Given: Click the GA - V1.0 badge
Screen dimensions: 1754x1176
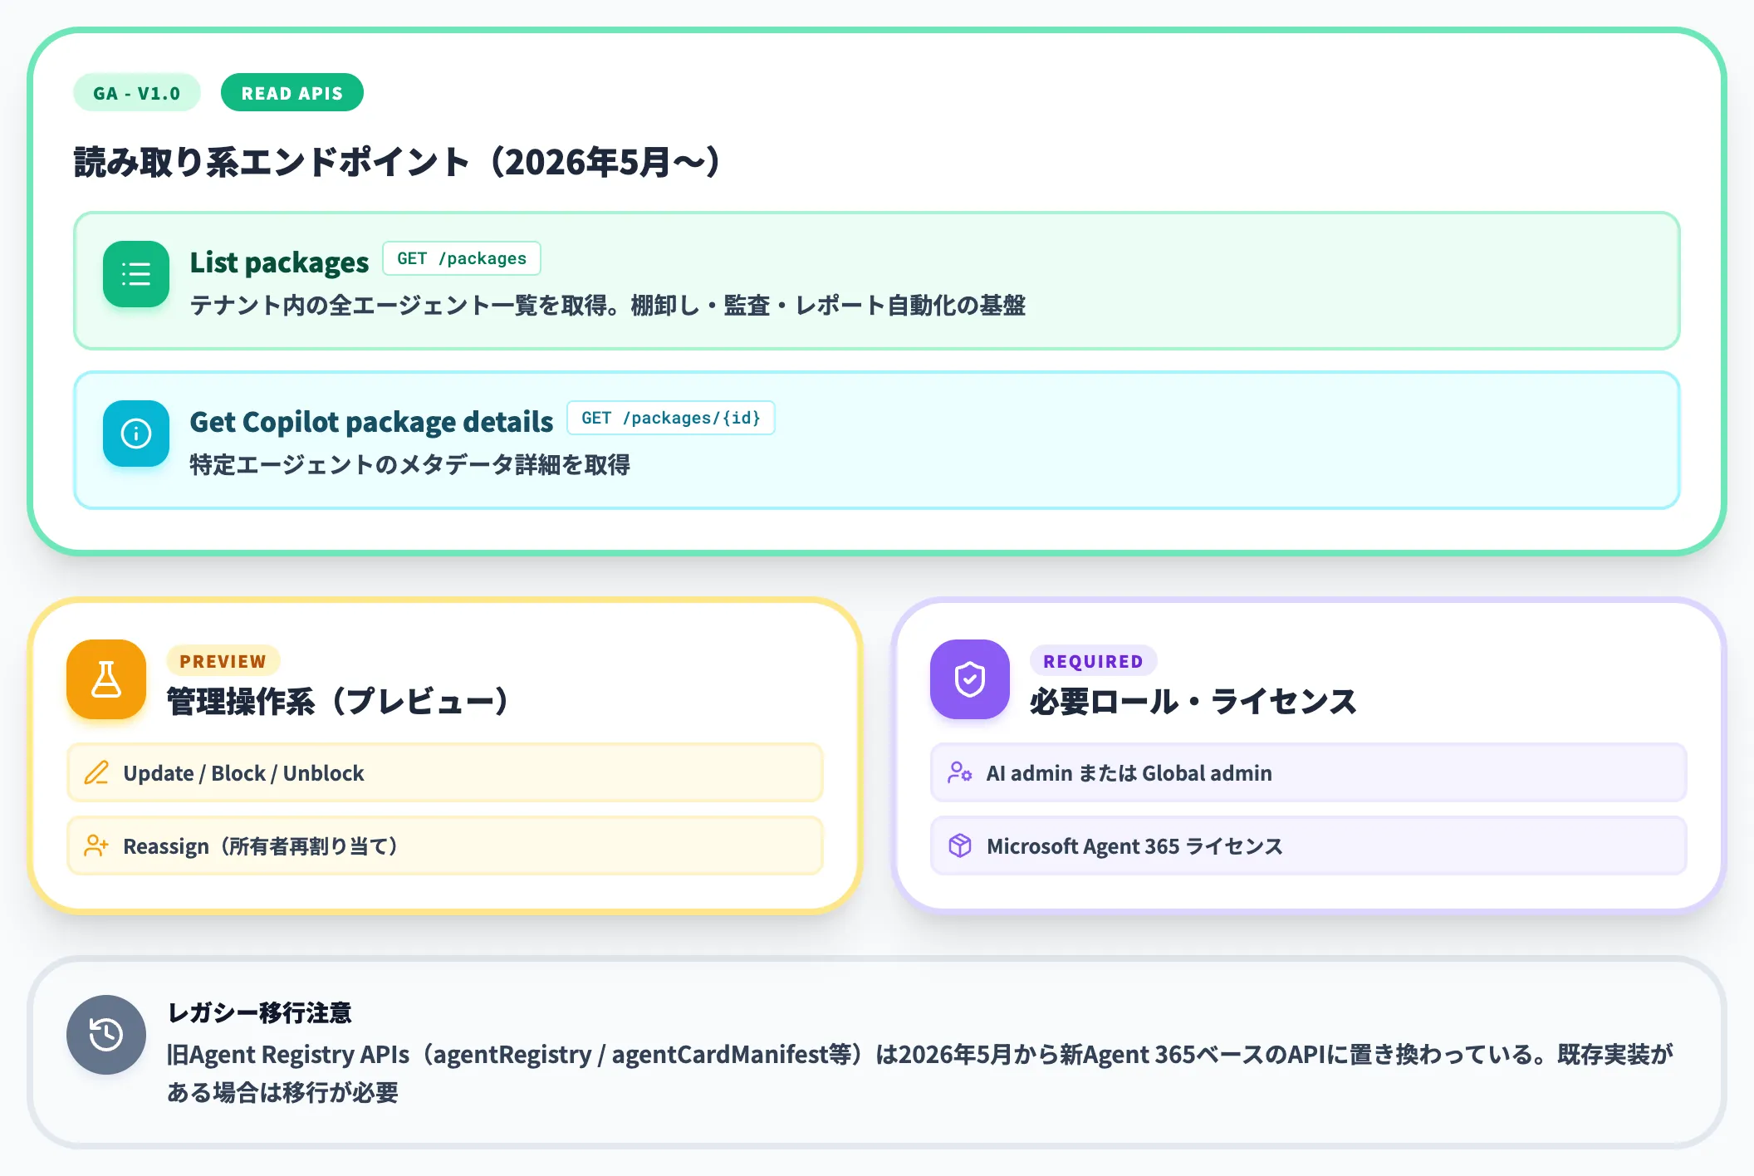Looking at the screenshot, I should click(x=137, y=92).
